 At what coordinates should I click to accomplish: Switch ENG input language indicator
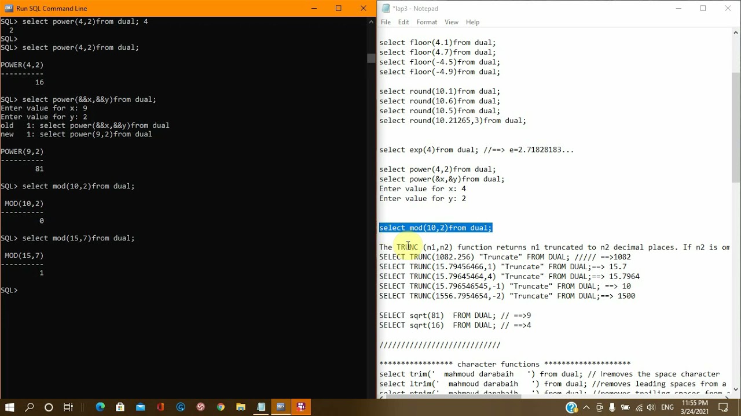coord(667,408)
